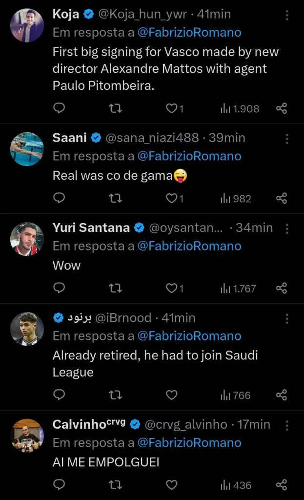The height and width of the screenshot is (500, 304).
Task: Like the 'AI ME EMPOLGUEI' tweet
Action: [171, 485]
